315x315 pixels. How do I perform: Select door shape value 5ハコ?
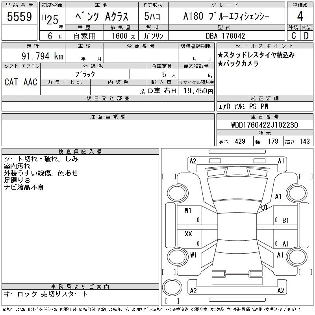pyautogui.click(x=152, y=16)
